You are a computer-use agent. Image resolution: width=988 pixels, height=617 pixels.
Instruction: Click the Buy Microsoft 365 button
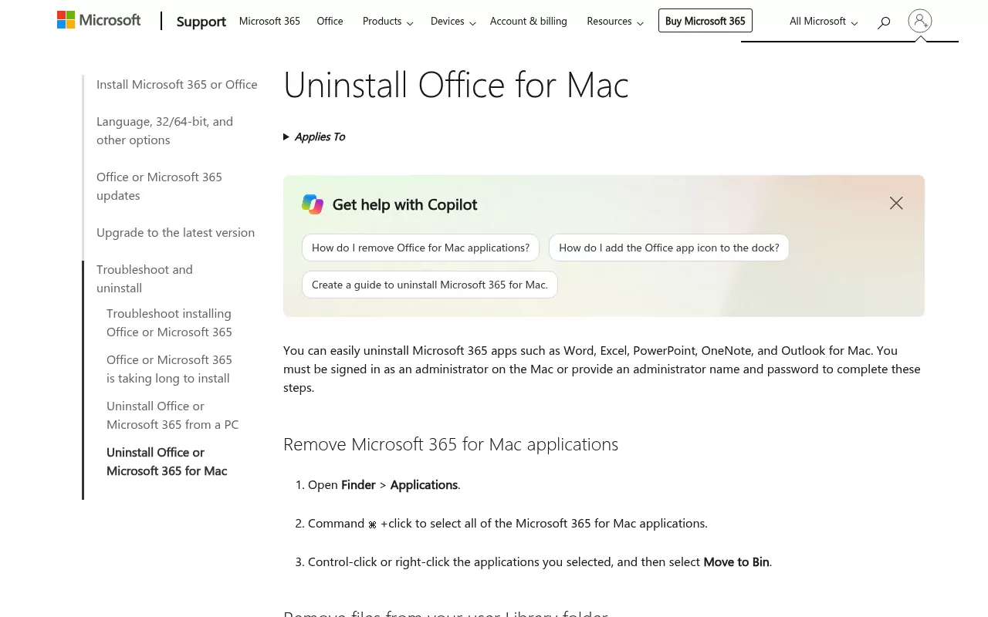705,21
